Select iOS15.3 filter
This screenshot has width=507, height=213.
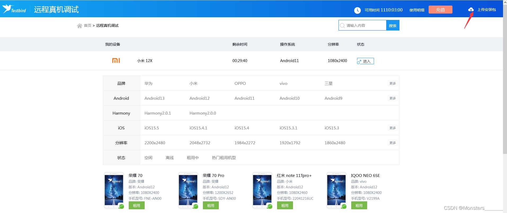pyautogui.click(x=332, y=128)
